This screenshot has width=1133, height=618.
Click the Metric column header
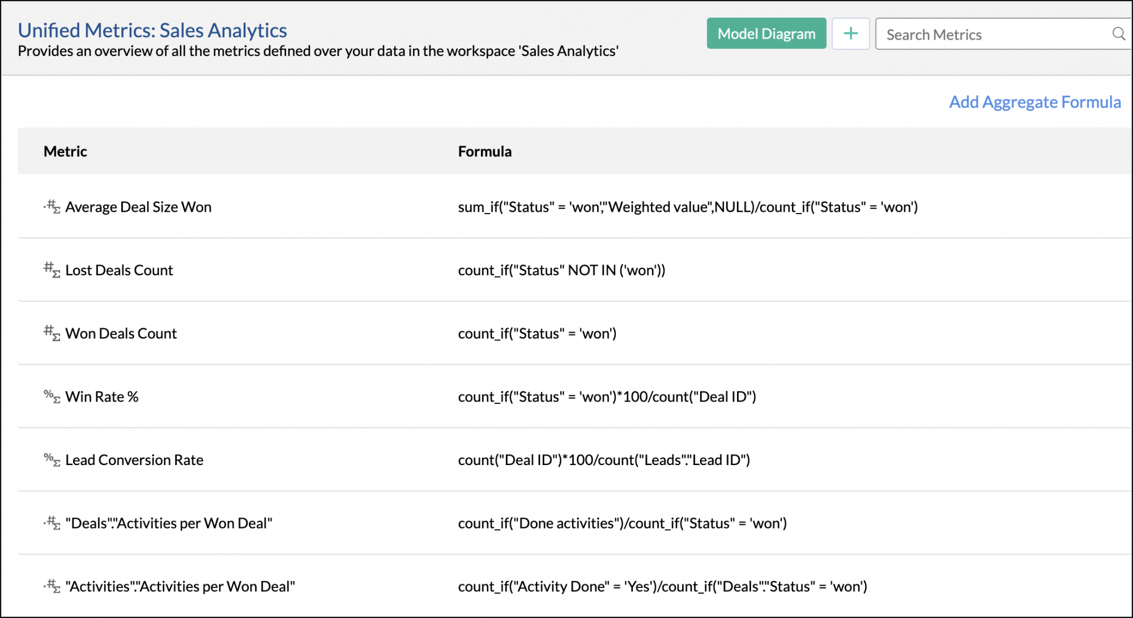pyautogui.click(x=65, y=151)
